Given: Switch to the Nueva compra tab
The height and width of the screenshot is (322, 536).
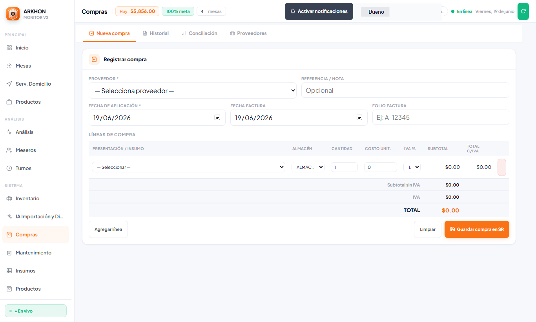Looking at the screenshot, I should (109, 33).
